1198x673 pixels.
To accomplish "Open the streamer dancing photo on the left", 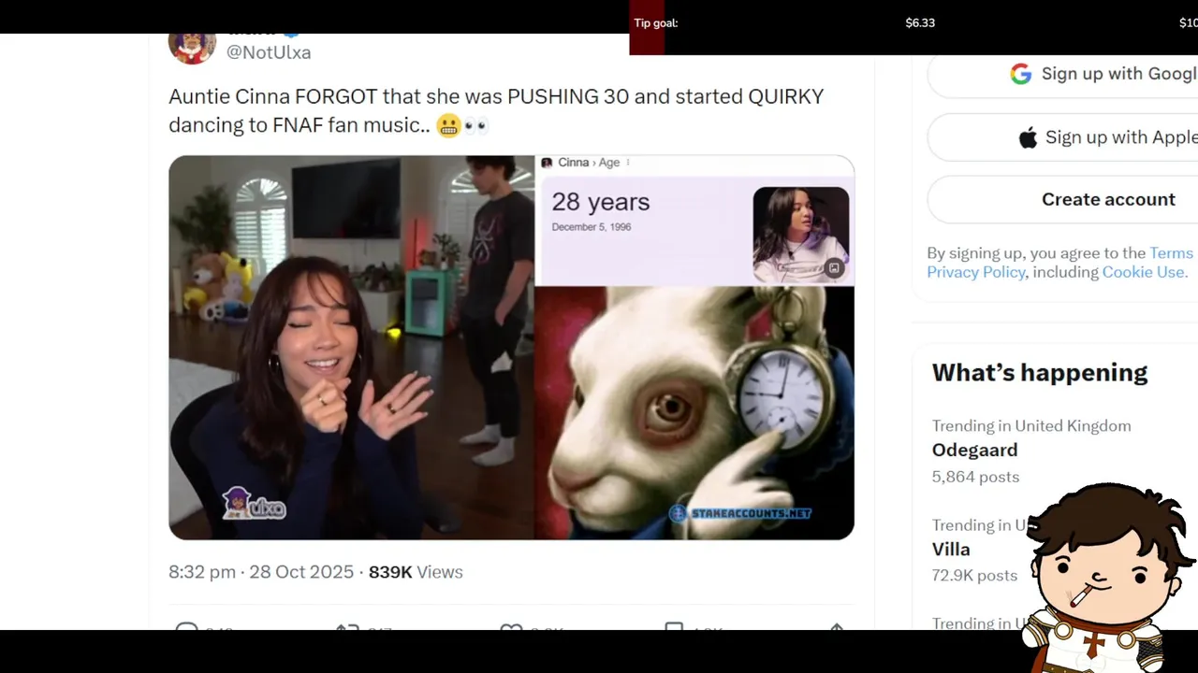I will coord(351,348).
